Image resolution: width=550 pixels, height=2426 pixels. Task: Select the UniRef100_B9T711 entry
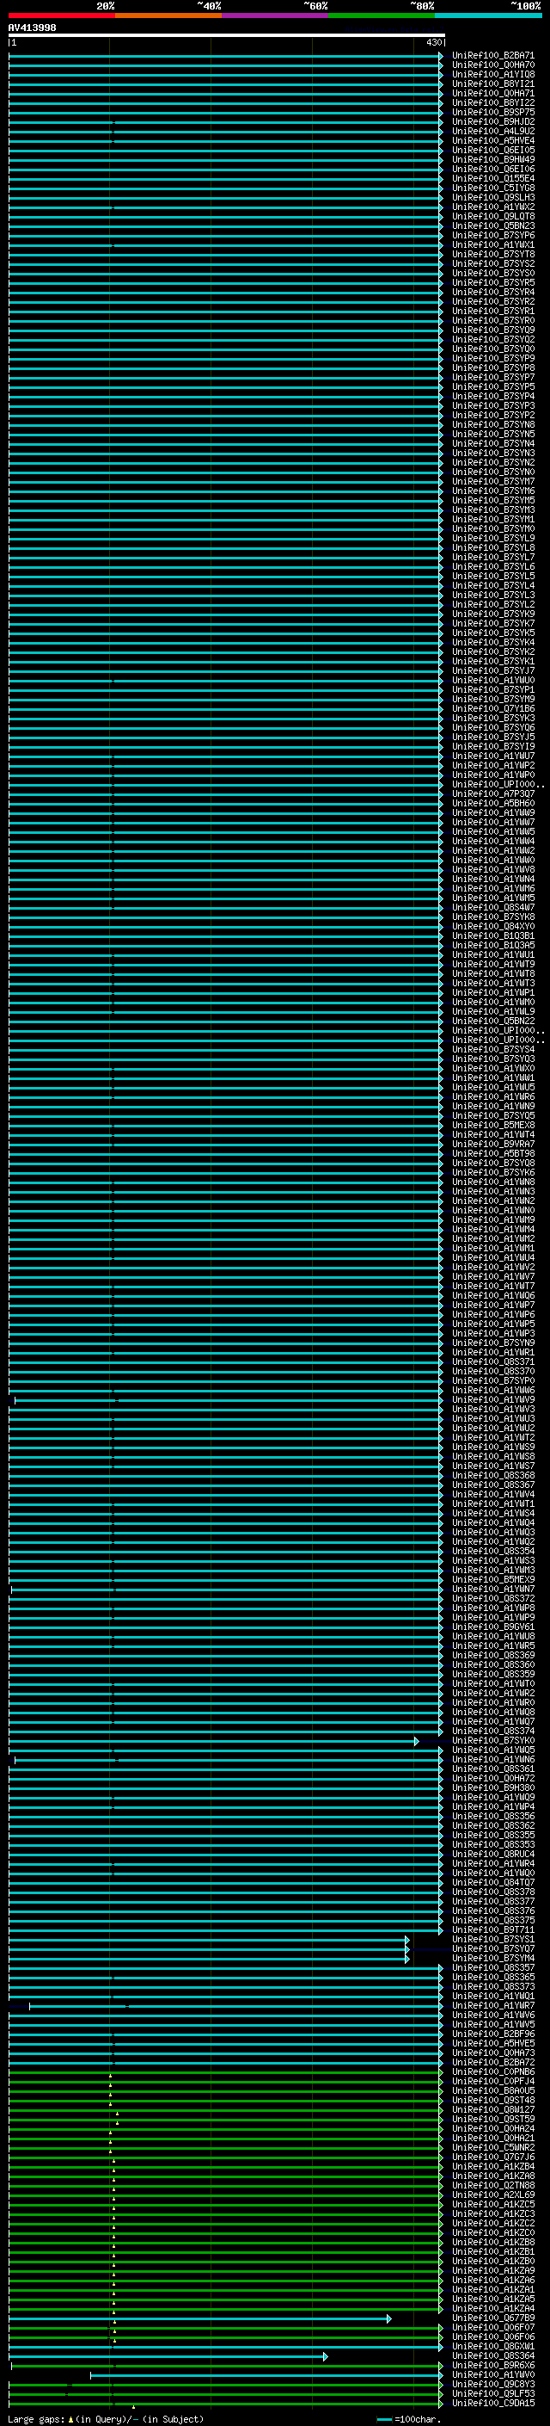click(x=493, y=1929)
